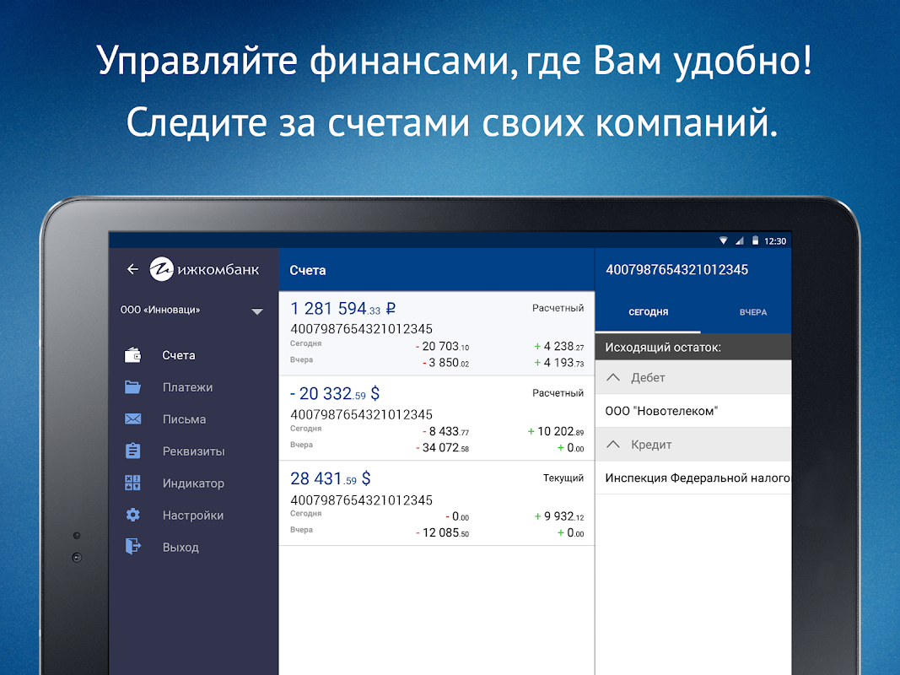The width and height of the screenshot is (900, 675).
Task: Tap the cellular signal status icon
Action: pyautogui.click(x=740, y=241)
